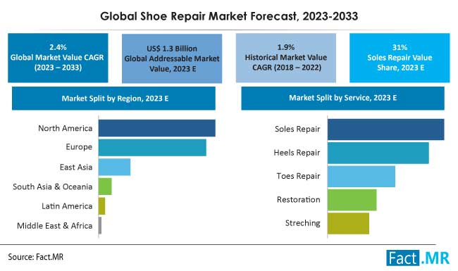Select the Soles Repair bar
Viewport: 458px width, 271px height.
click(x=386, y=130)
